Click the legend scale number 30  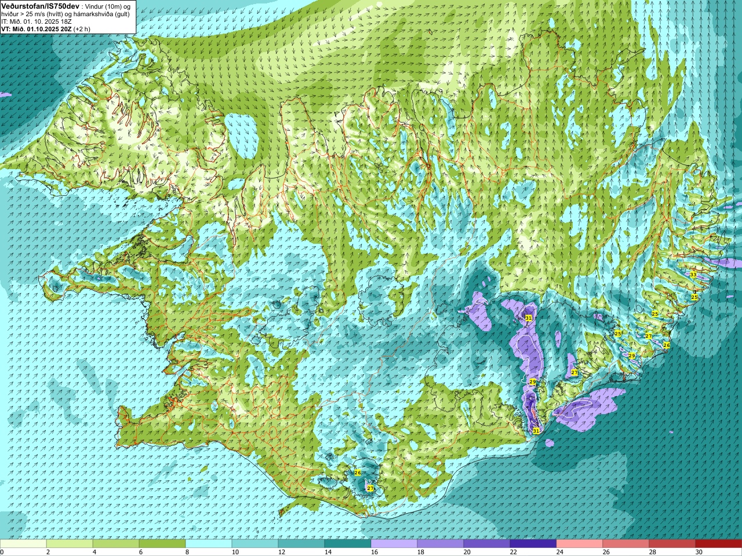coord(700,552)
